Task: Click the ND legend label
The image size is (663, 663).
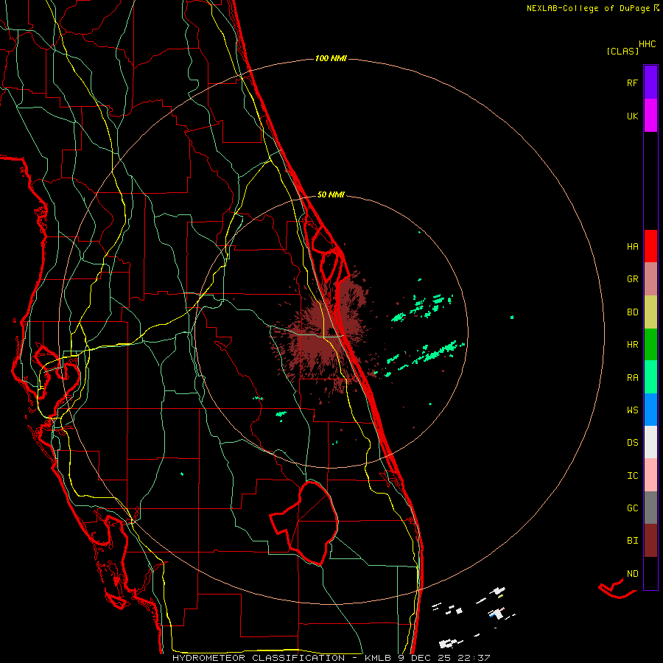Action: 632,574
